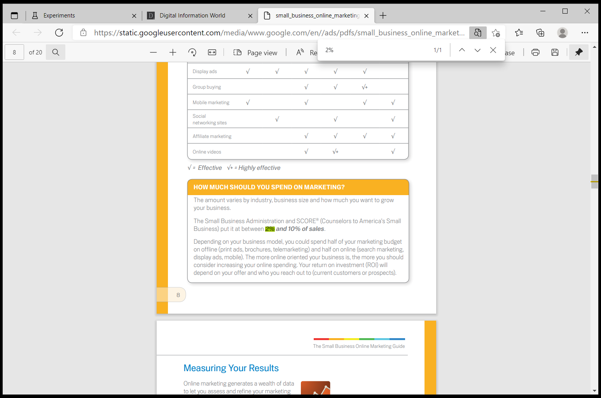Refresh the current page
601x398 pixels.
59,33
